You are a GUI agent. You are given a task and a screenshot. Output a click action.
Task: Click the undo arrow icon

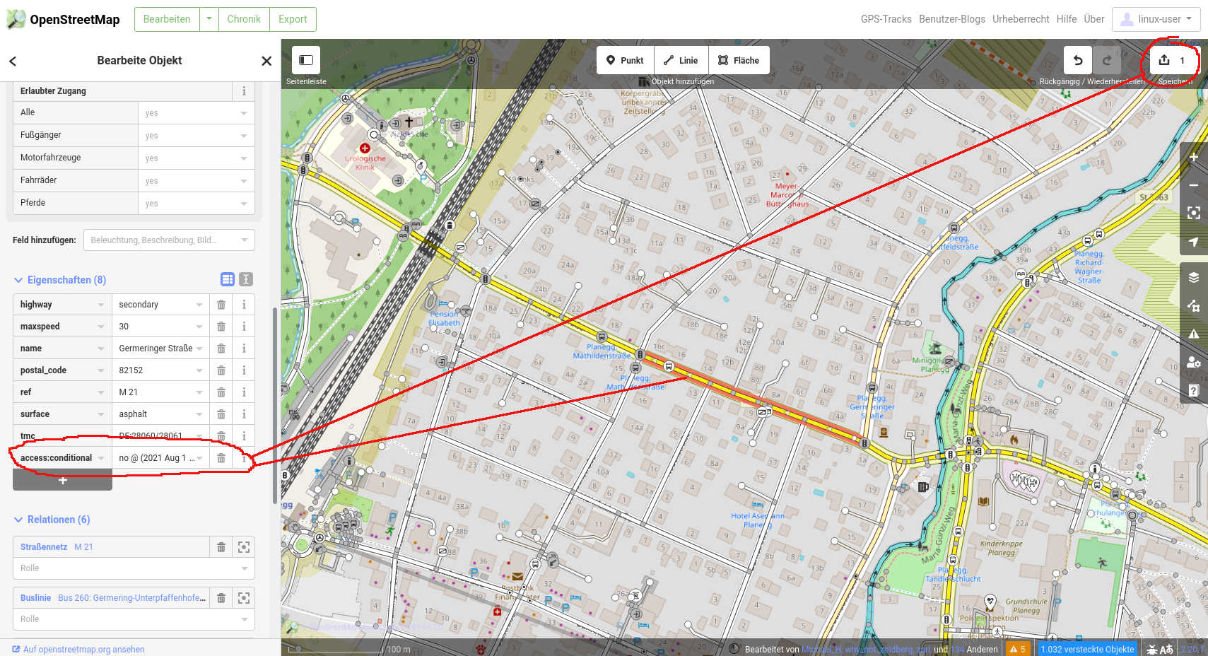(x=1078, y=60)
